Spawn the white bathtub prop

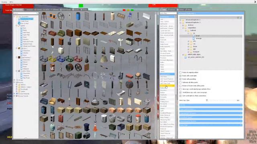tap(121, 93)
